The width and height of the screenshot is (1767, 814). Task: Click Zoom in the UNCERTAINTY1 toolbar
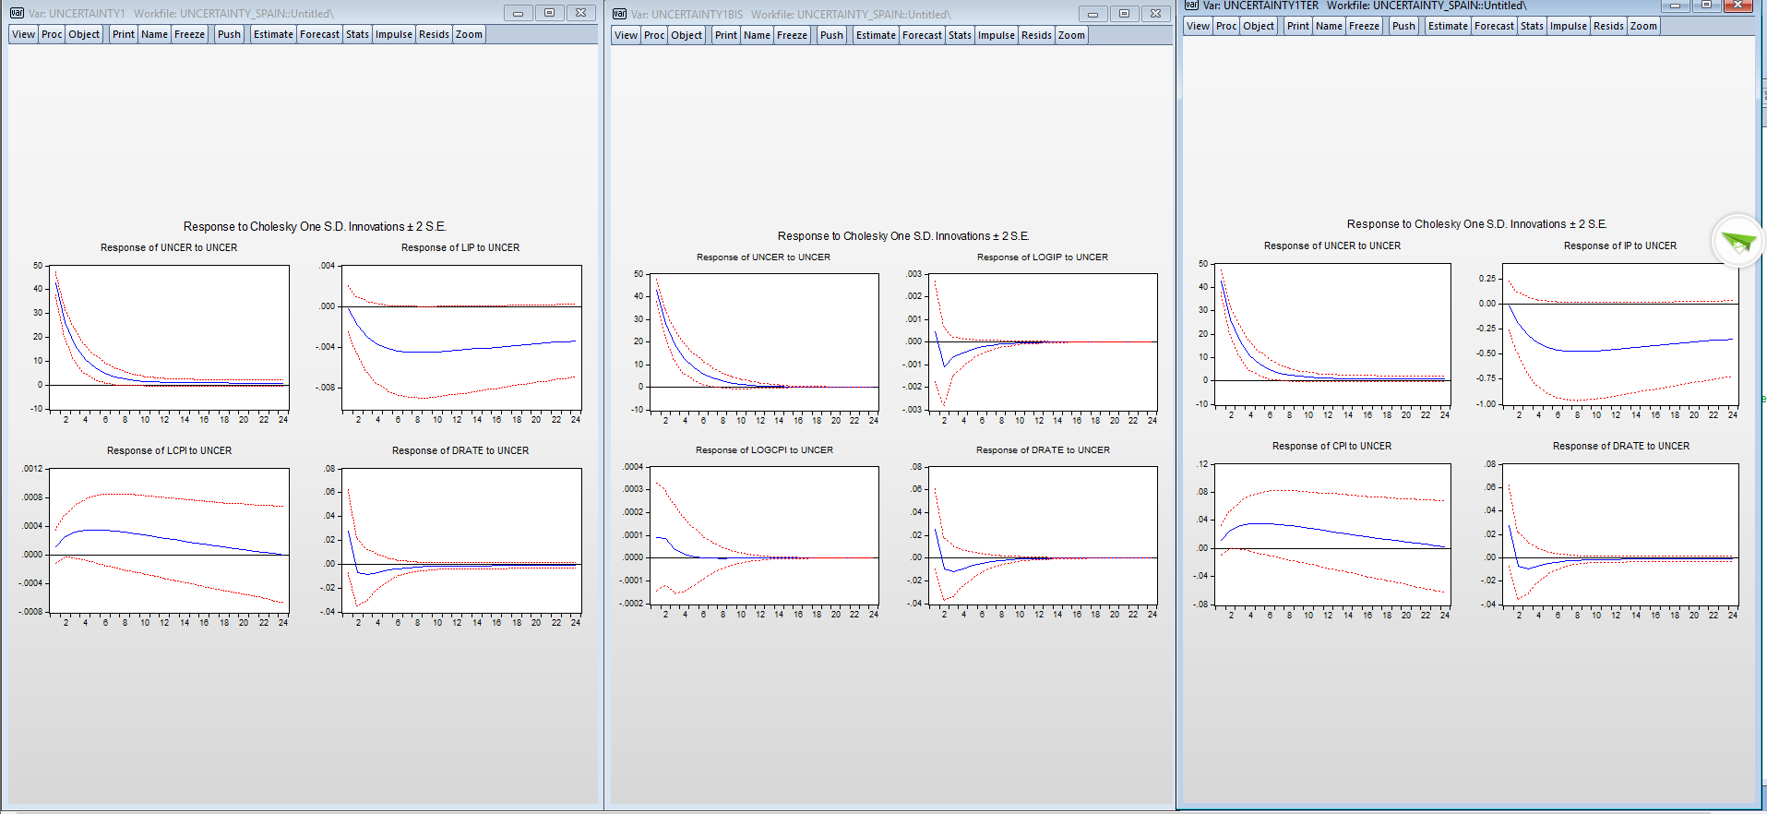click(469, 34)
